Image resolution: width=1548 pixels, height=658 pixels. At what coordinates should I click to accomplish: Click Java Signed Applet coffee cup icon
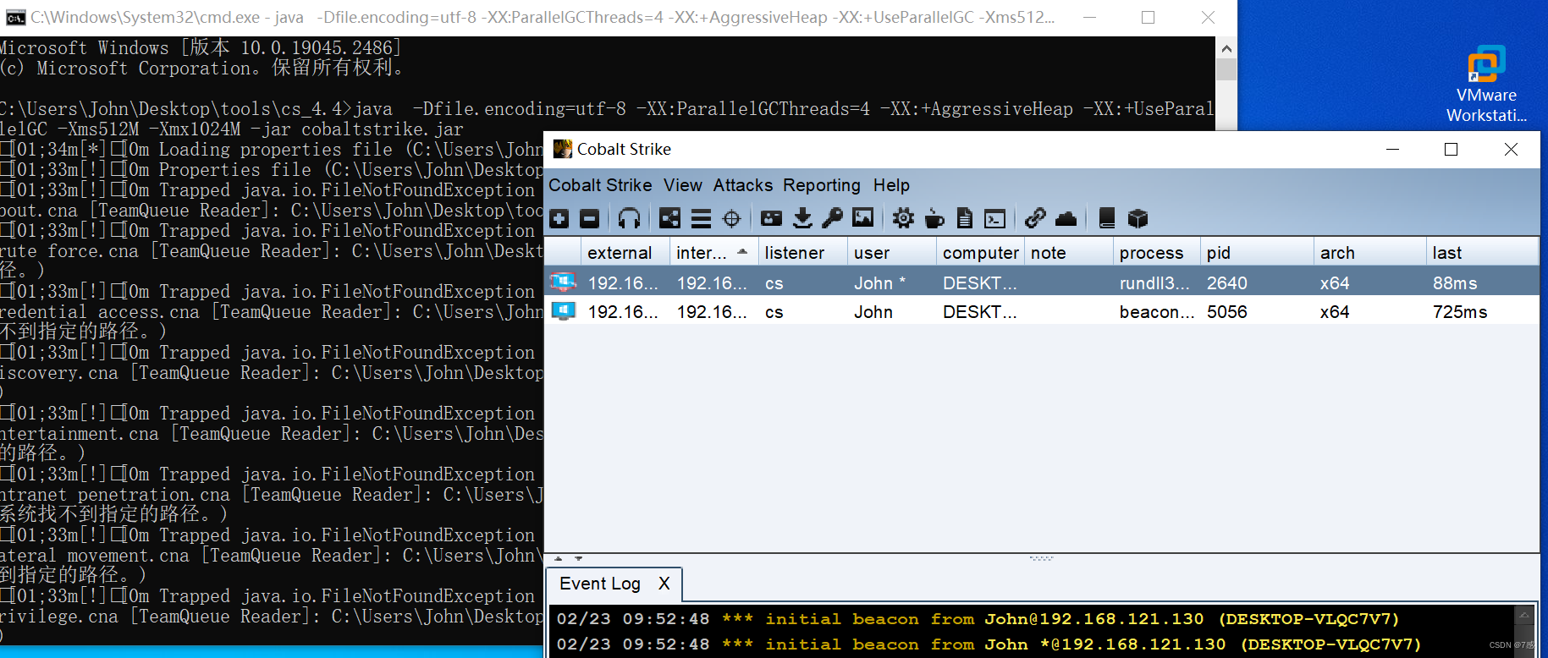[934, 219]
